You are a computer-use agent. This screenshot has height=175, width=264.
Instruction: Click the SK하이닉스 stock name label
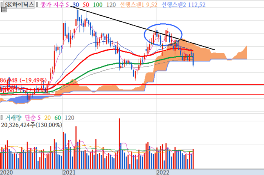point(19,5)
